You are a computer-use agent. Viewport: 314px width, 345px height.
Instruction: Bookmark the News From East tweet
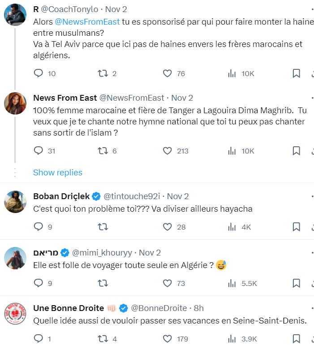tap(296, 151)
